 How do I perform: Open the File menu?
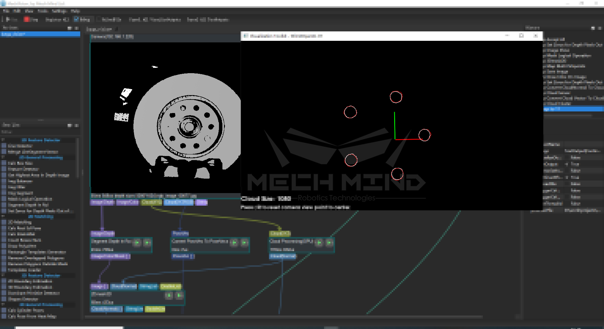(6, 11)
